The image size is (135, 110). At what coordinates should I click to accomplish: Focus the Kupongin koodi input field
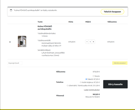tap(15, 63)
